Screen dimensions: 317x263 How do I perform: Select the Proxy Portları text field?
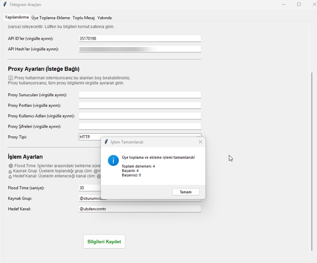(x=140, y=106)
